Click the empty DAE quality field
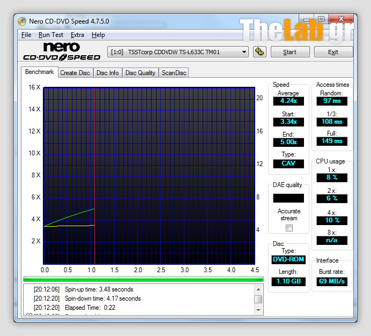Image resolution: width=371 pixels, height=336 pixels. (288, 198)
